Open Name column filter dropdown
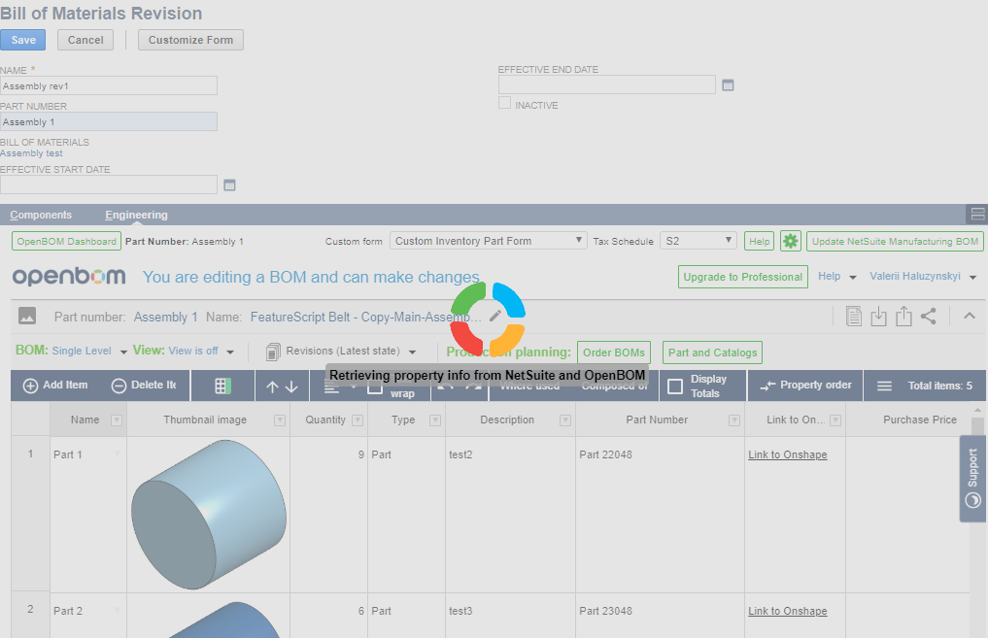988x638 pixels. 117,420
